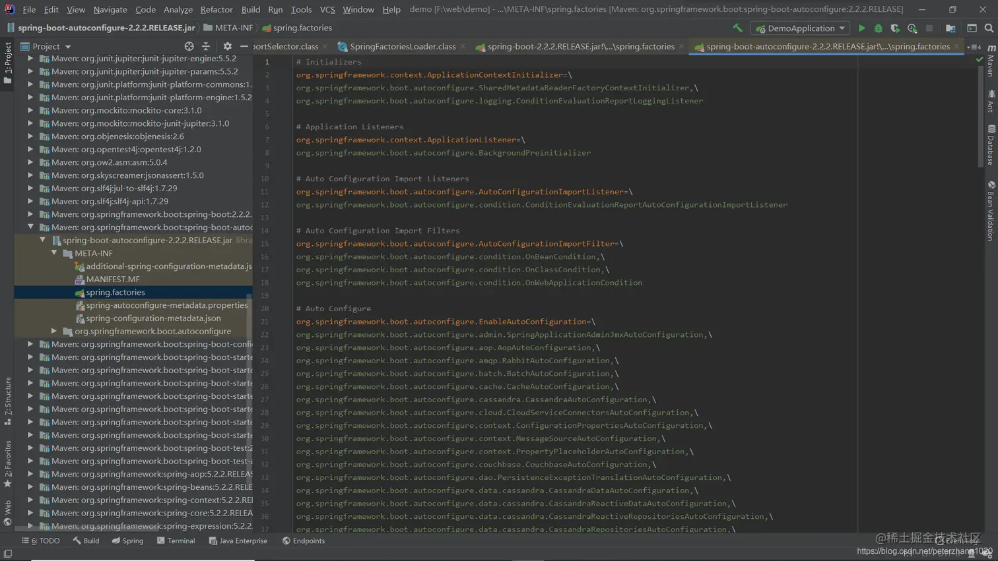Open the Terminal tool window
998x561 pixels.
[x=176, y=541]
